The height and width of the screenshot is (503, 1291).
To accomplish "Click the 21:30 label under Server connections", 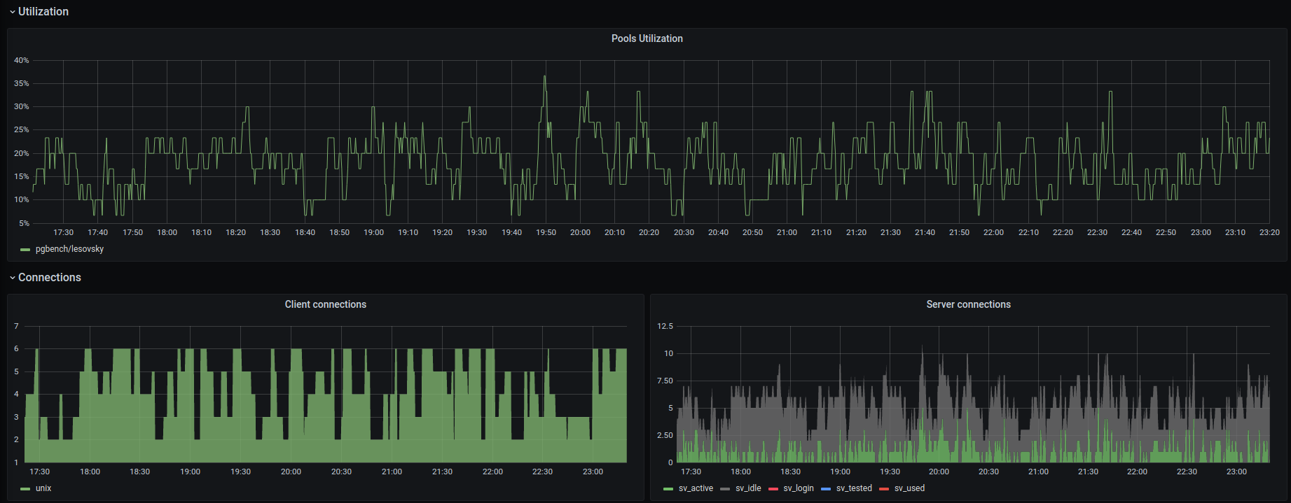I will click(x=1088, y=472).
